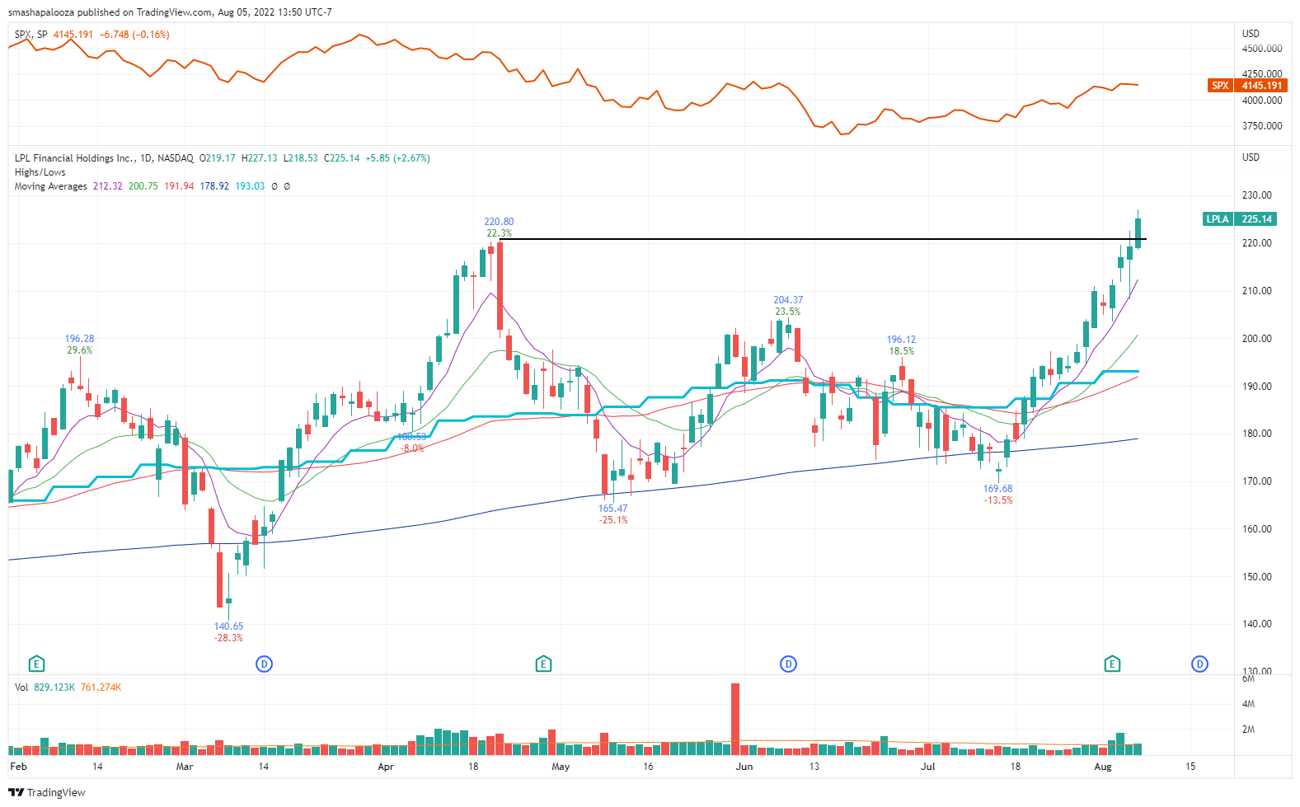Click the orange 4145.191 price tag
This screenshot has width=1300, height=807.
(1262, 86)
